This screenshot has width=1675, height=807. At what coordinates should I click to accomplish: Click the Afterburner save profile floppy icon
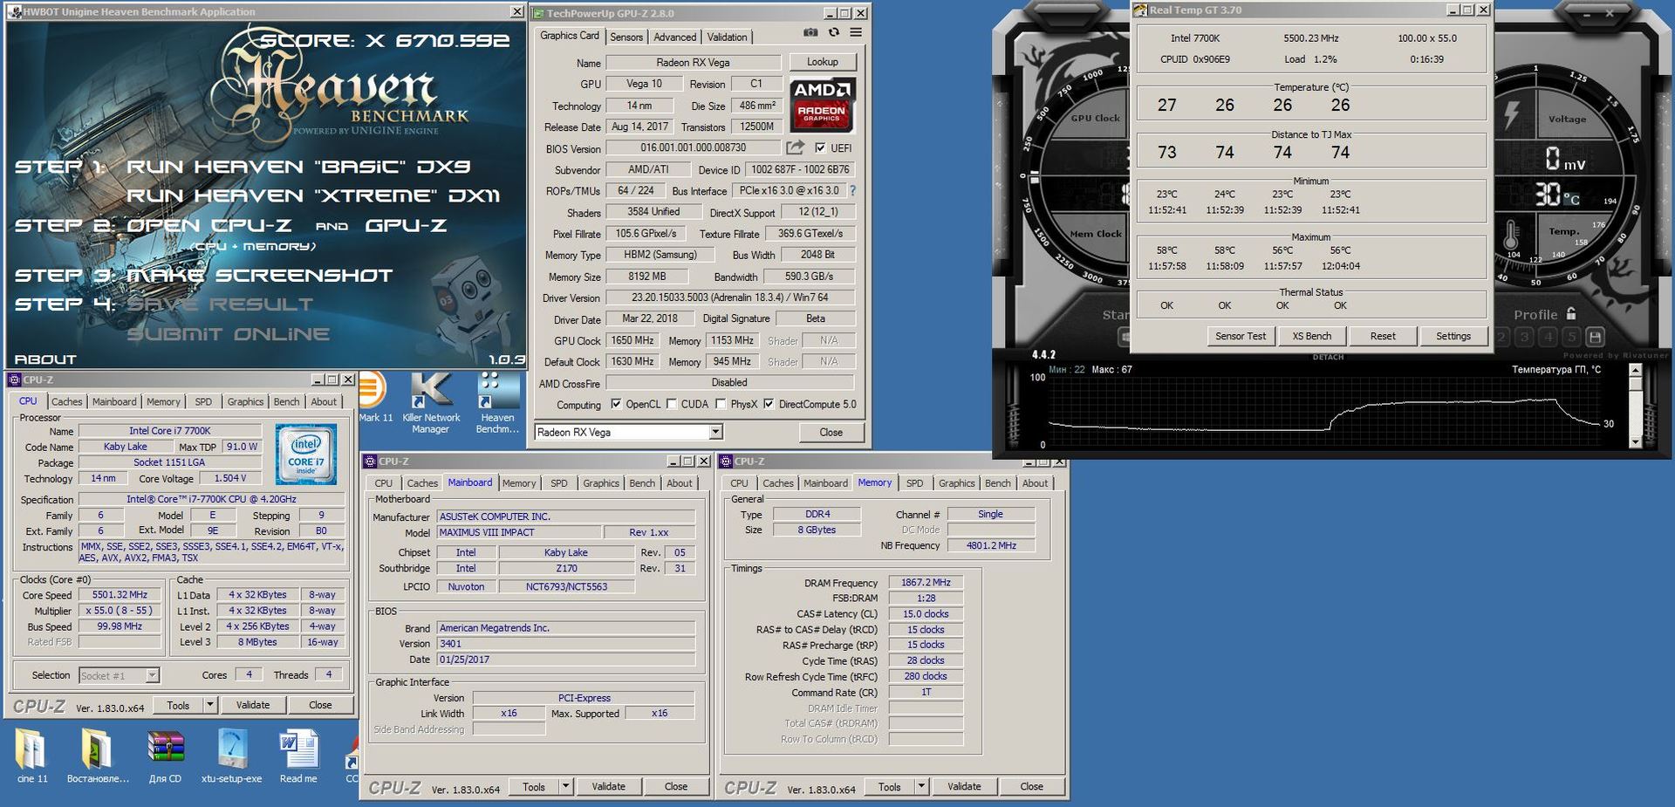pos(1596,336)
